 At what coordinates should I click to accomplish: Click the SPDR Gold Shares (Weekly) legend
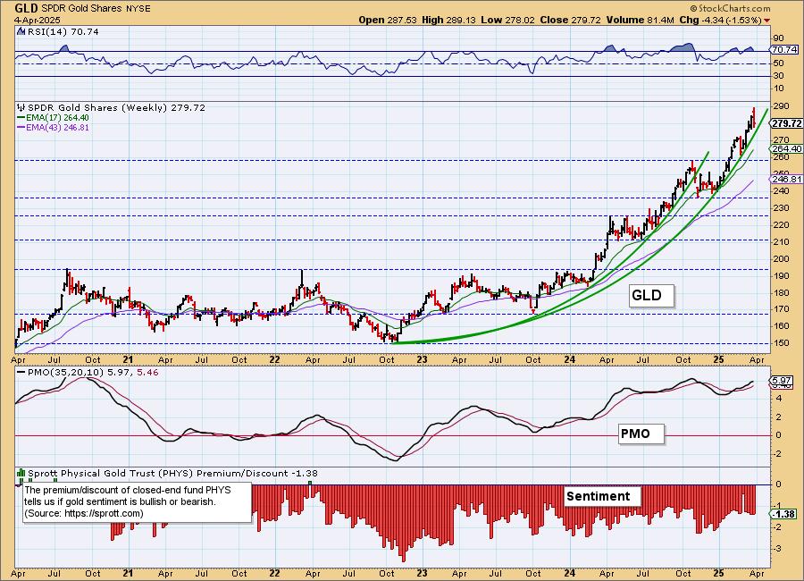point(116,108)
